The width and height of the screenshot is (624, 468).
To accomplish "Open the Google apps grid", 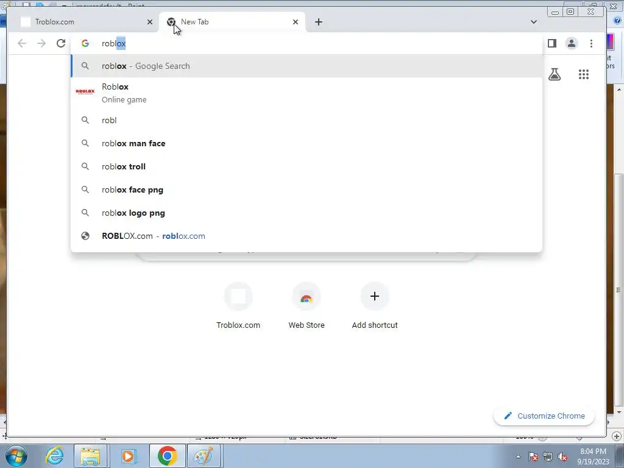I will (x=583, y=74).
